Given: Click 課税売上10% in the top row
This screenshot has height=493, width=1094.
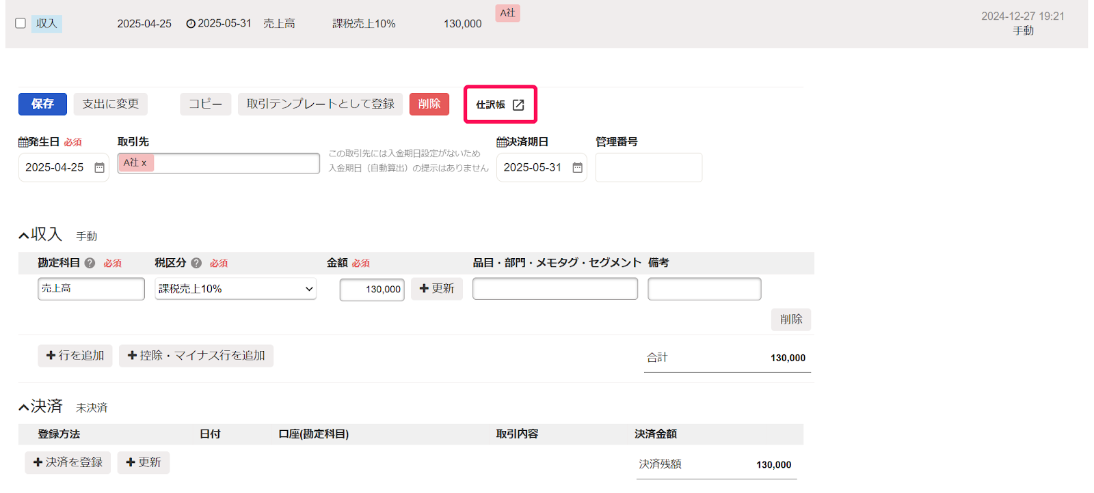Looking at the screenshot, I should click(x=364, y=24).
